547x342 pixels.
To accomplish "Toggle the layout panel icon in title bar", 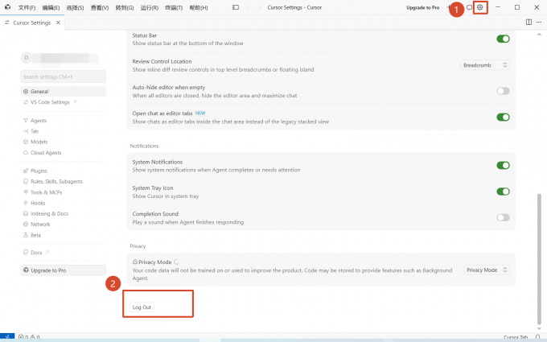I will [236, 7].
